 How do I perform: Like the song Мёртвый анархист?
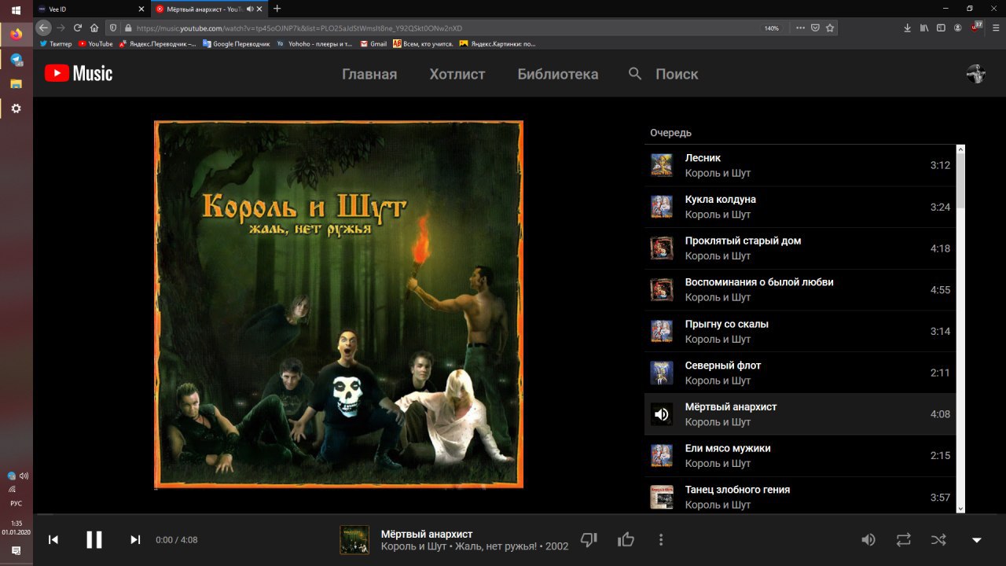coord(626,539)
